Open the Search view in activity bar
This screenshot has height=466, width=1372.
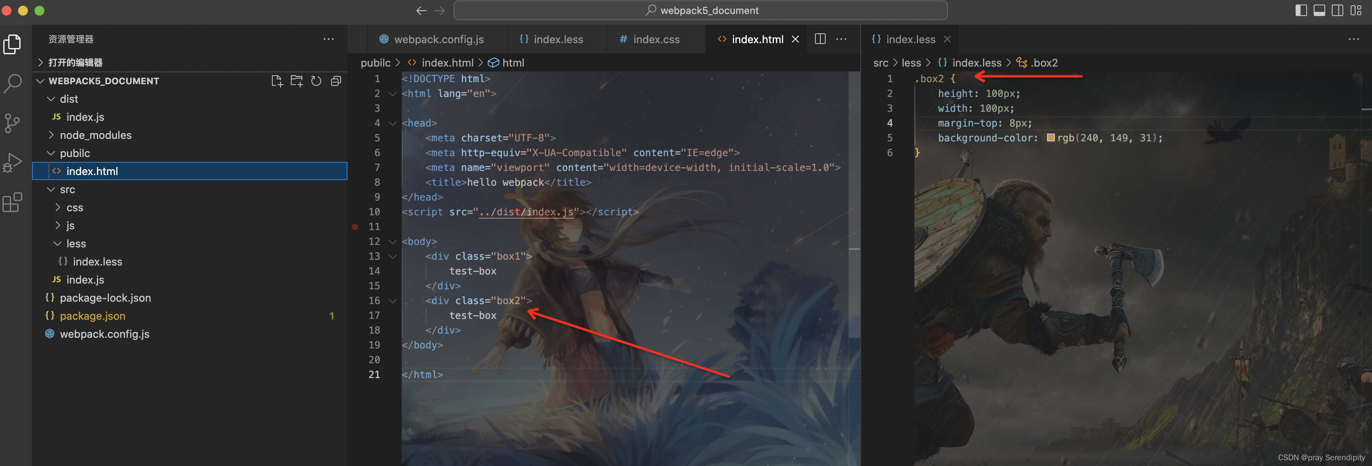pyautogui.click(x=13, y=83)
